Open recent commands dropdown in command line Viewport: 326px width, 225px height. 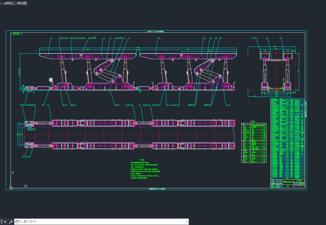coord(19,222)
